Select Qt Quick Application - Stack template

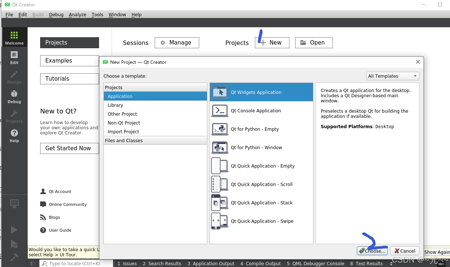(261, 203)
